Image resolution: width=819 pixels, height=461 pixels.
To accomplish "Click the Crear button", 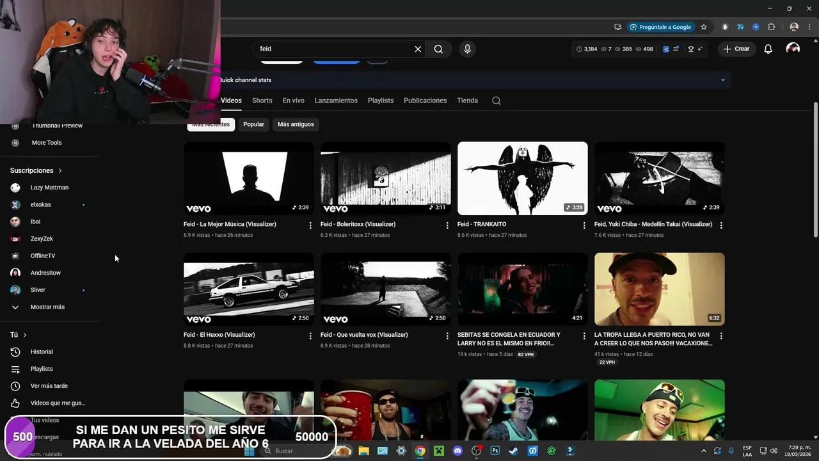I will (x=736, y=49).
